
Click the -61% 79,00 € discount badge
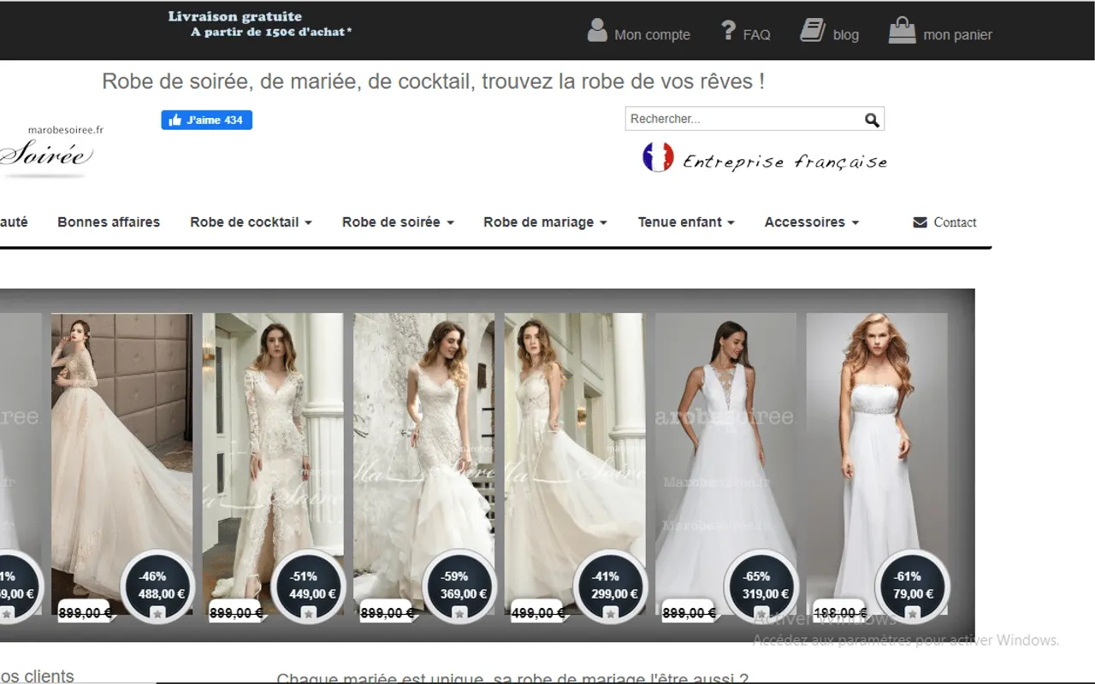(x=912, y=586)
